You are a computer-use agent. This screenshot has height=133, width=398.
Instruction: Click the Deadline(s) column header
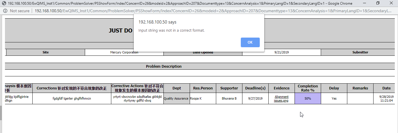[255, 88]
